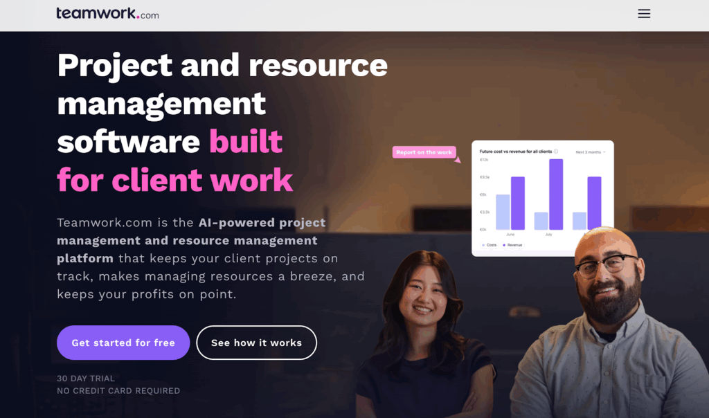The width and height of the screenshot is (709, 418).
Task: Click the July costs bar
Action: [541, 221]
